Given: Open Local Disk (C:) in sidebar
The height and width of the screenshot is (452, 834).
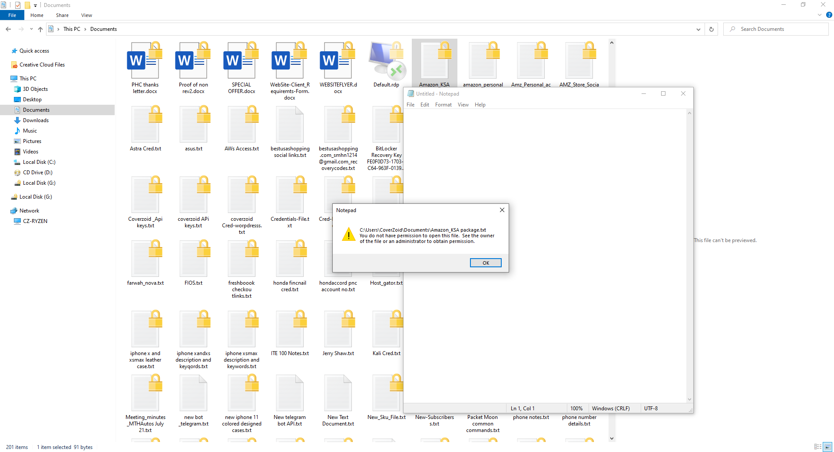Looking at the screenshot, I should click(39, 162).
